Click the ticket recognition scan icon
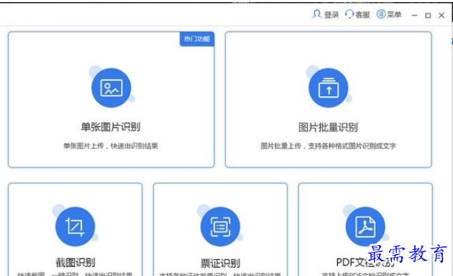453x276 pixels. pos(220,227)
